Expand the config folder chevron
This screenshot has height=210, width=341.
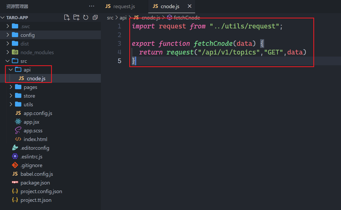[x=8, y=35]
